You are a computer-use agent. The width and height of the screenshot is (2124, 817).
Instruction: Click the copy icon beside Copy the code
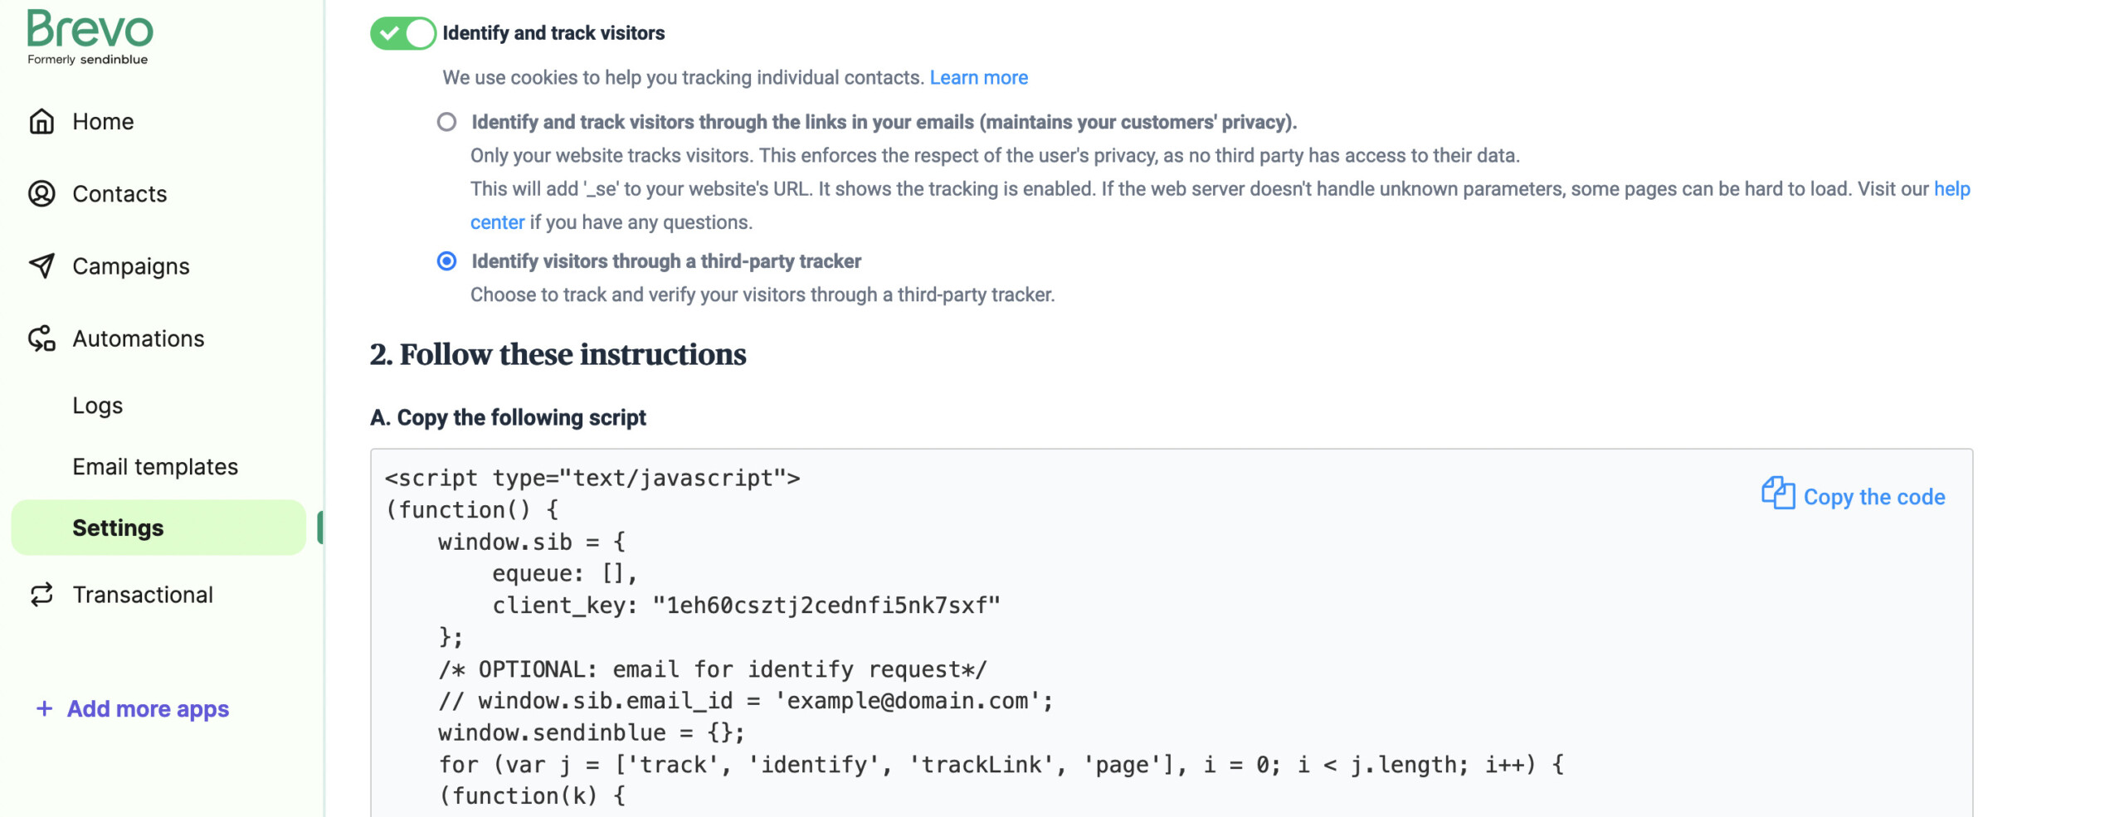coord(1777,494)
